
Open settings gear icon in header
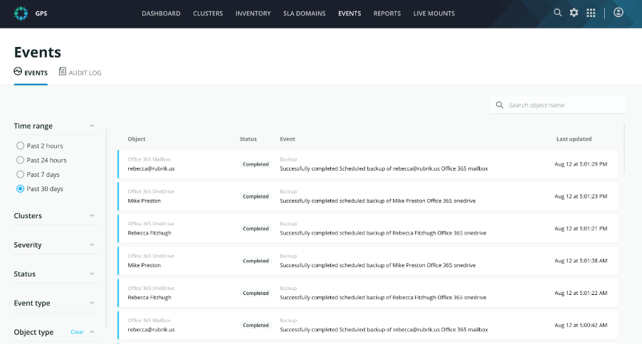click(574, 13)
